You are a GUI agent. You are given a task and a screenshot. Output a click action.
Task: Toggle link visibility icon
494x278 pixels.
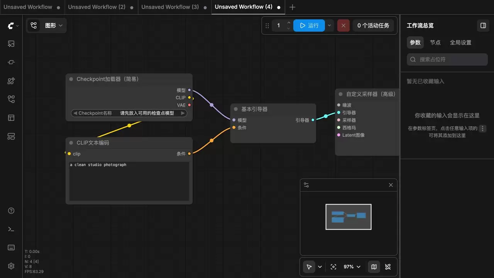[x=388, y=267]
